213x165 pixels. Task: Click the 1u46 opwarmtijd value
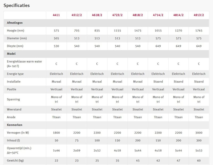click(56, 150)
